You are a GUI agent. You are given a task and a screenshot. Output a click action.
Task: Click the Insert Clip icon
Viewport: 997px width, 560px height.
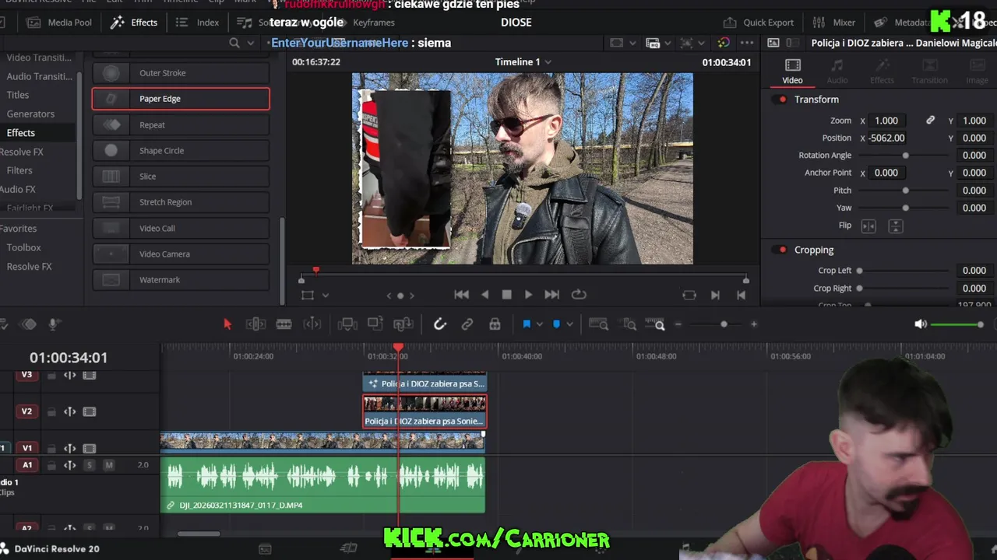tap(347, 324)
